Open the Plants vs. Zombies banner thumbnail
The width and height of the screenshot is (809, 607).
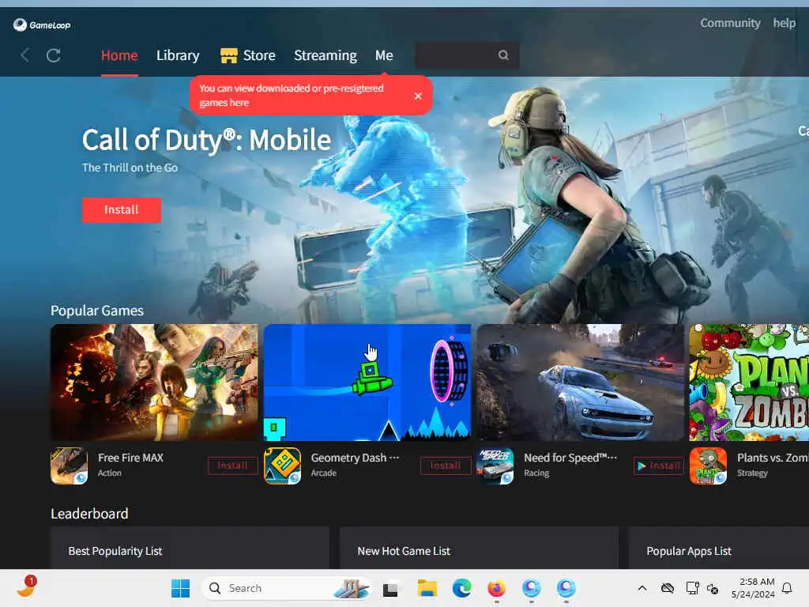click(749, 383)
